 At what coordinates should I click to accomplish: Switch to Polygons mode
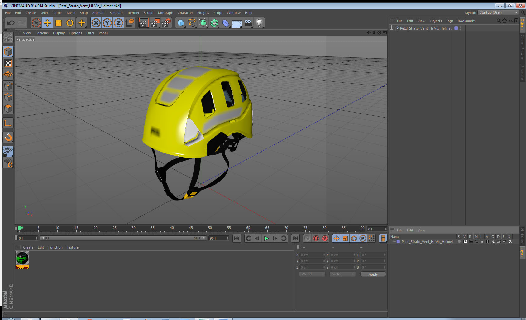pyautogui.click(x=8, y=109)
